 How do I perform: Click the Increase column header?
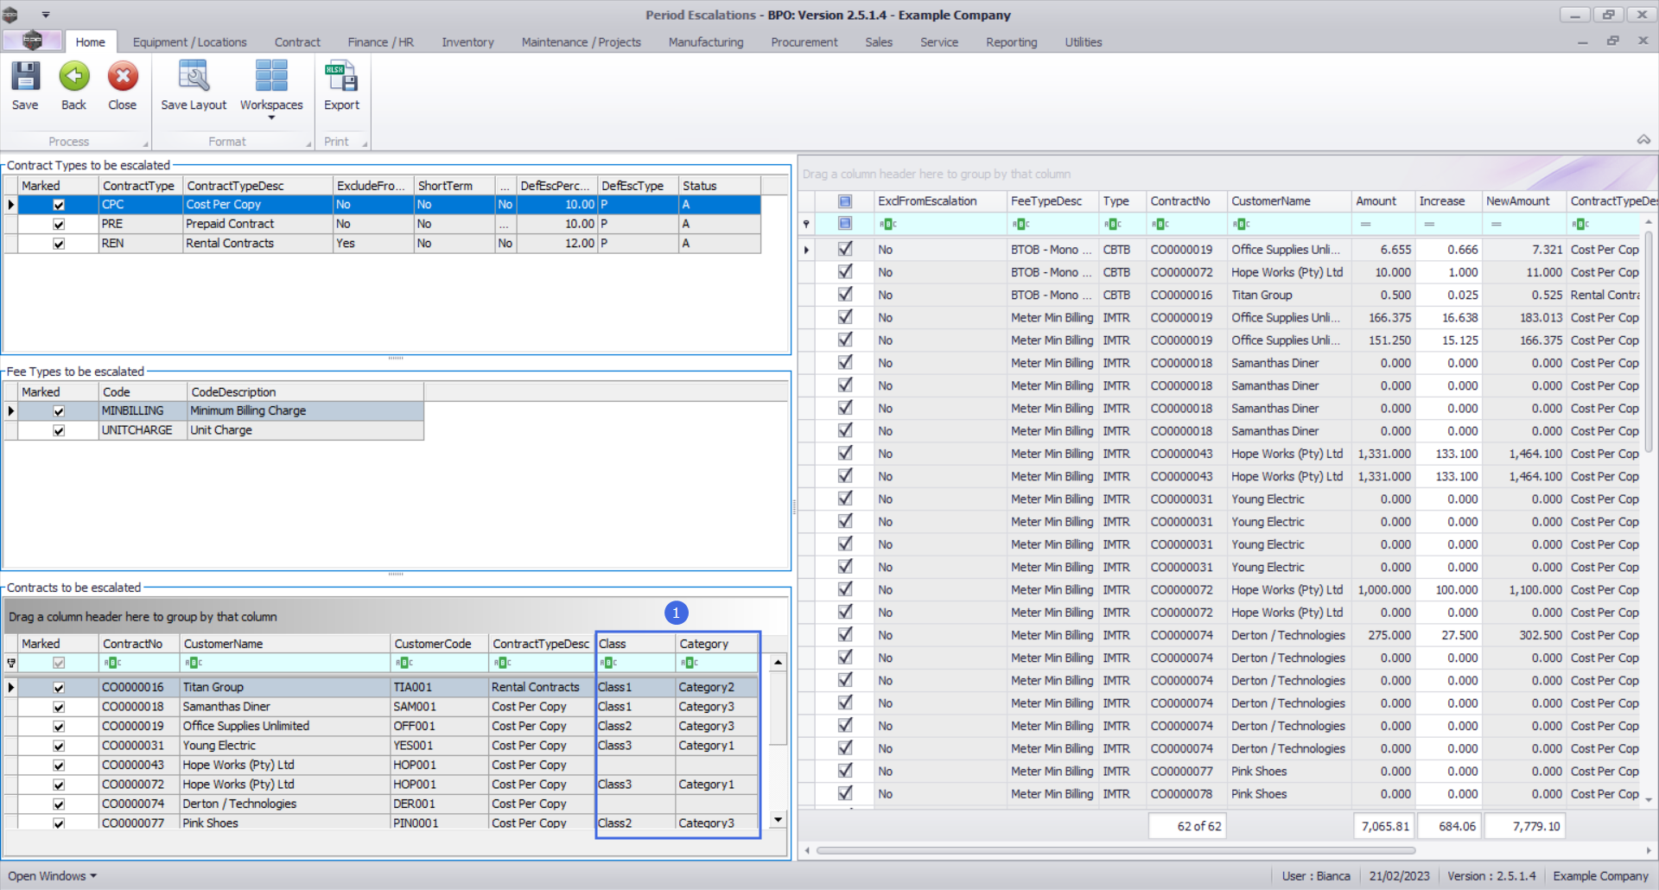(x=1441, y=201)
